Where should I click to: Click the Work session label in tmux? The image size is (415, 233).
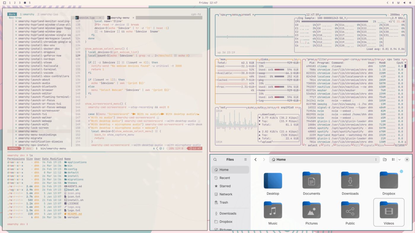[12, 14]
